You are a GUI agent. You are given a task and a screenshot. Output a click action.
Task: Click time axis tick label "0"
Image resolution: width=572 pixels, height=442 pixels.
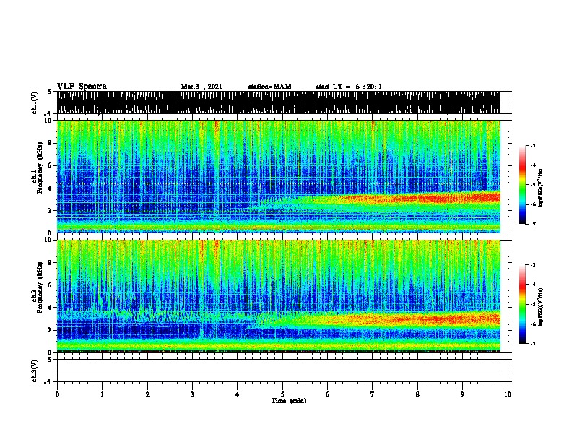coord(57,394)
